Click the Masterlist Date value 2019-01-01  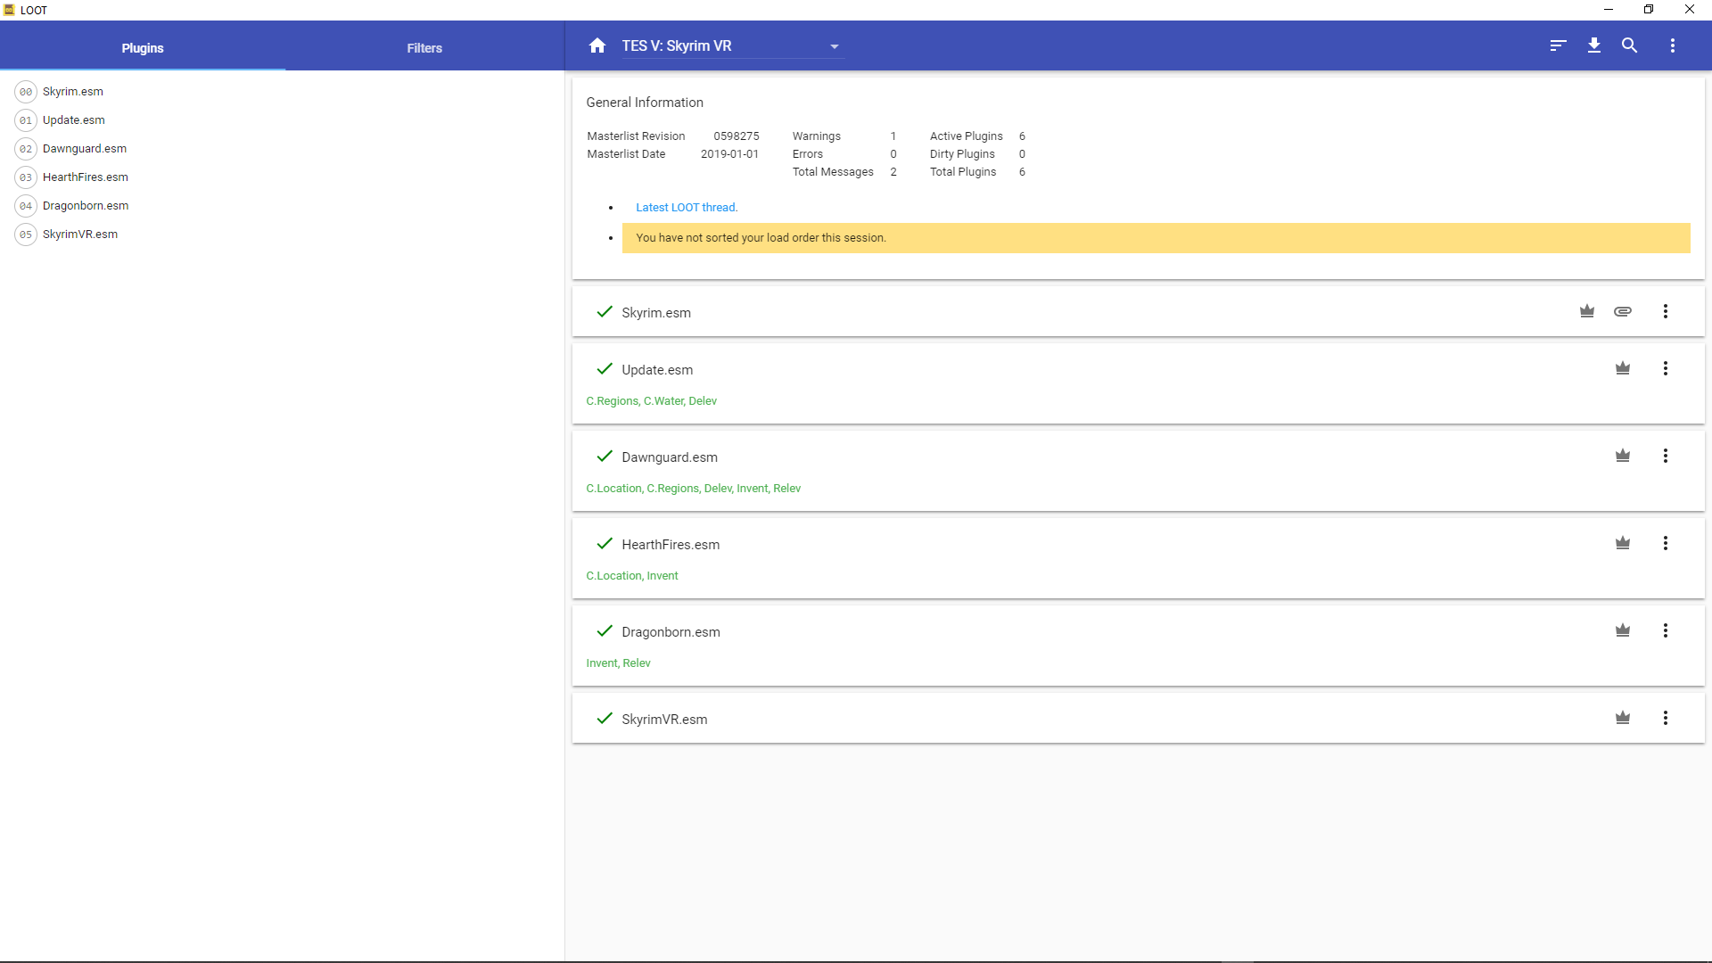click(729, 154)
